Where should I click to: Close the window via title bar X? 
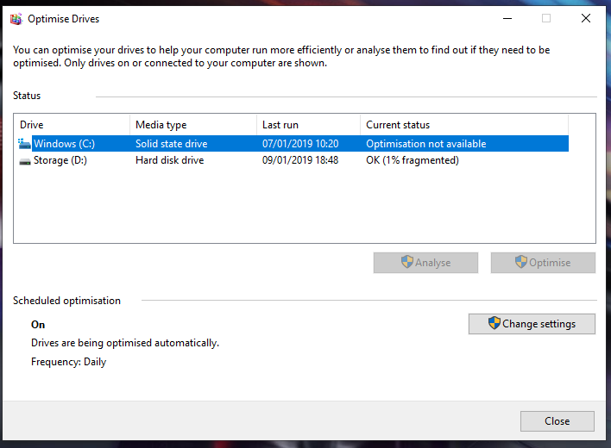pos(586,18)
